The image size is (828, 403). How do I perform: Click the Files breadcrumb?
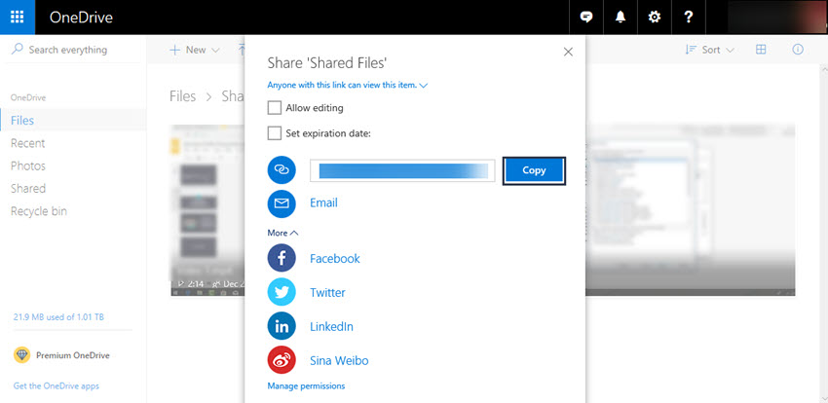point(182,96)
